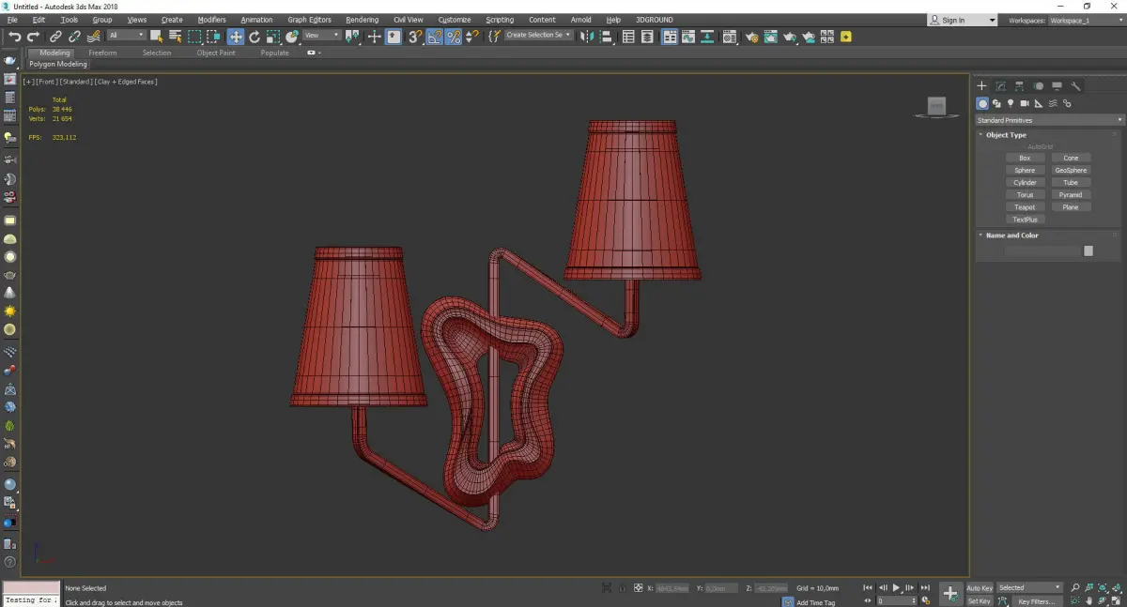The image size is (1127, 607).
Task: Activate the Unlink Selection tool
Action: [x=74, y=37]
